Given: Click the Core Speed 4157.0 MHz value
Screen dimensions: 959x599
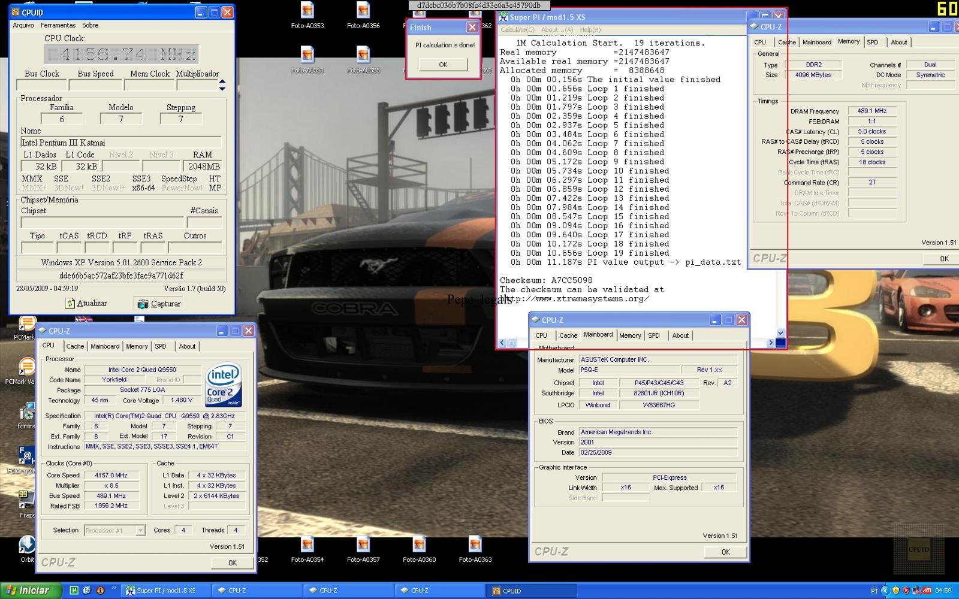Looking at the screenshot, I should (x=111, y=475).
